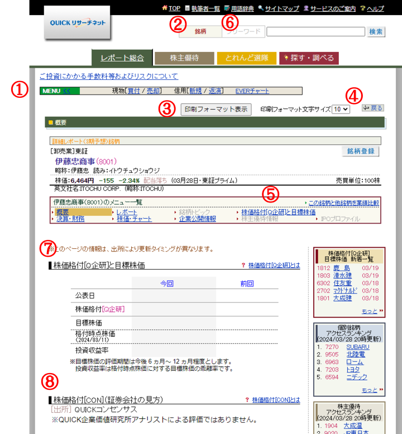Select 決算・財務 in stock menu

tap(70, 219)
